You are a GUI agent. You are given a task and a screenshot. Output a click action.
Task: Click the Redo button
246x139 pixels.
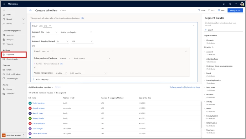point(212,10)
